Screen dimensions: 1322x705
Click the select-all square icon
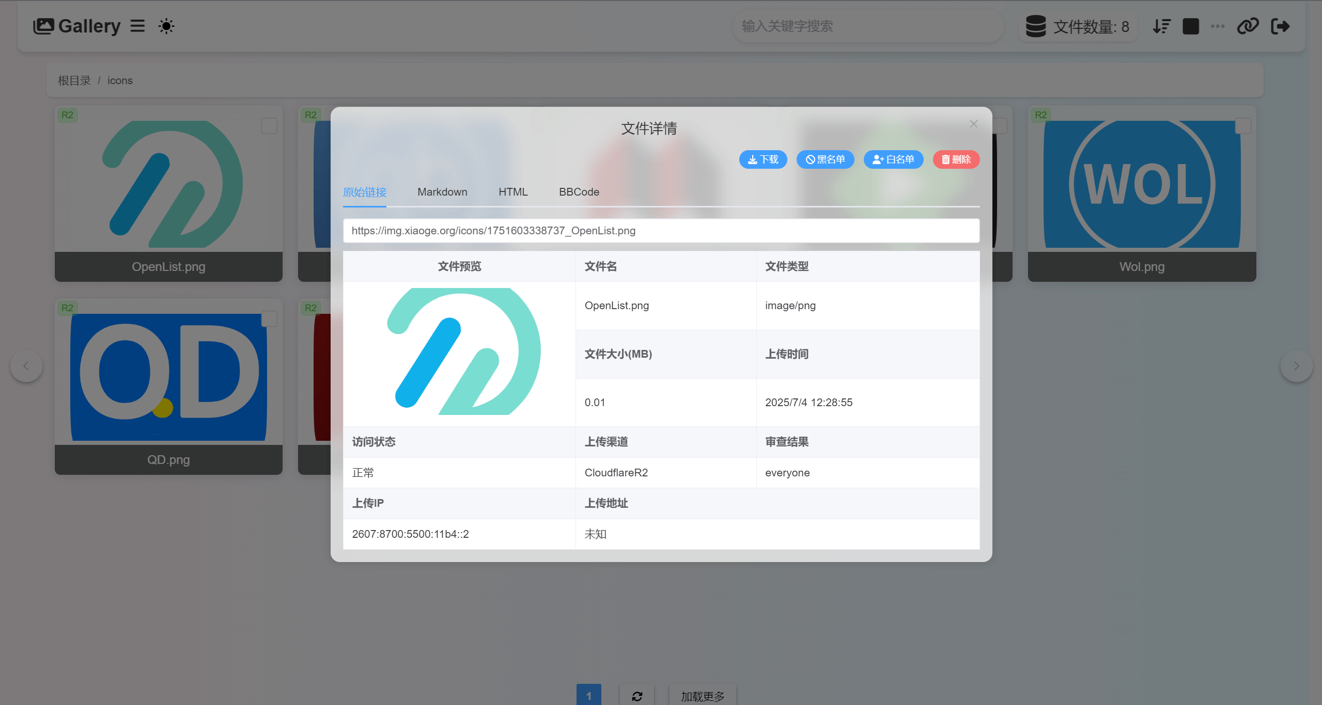(x=1191, y=26)
